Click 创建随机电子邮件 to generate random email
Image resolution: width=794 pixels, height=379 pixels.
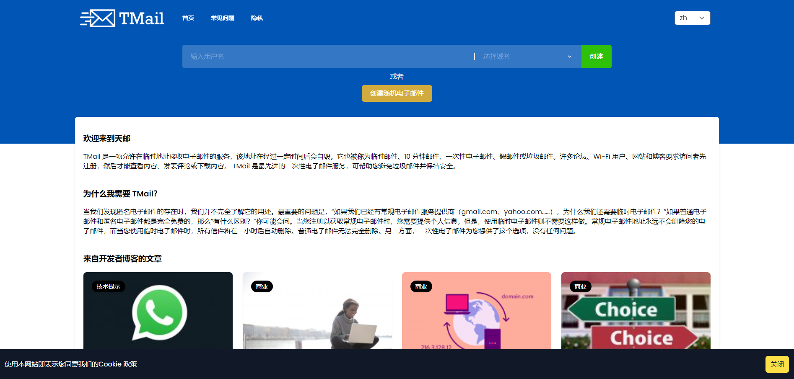tap(397, 93)
